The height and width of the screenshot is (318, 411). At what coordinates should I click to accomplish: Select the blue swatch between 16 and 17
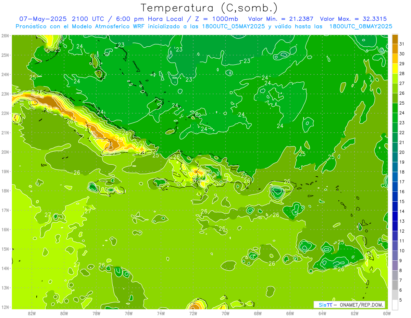click(395, 186)
